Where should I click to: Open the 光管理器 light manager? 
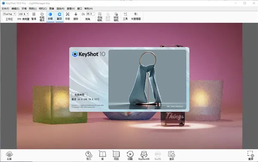(136, 16)
